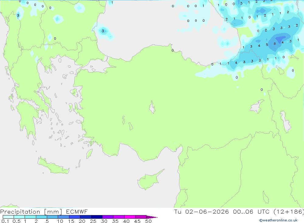This screenshot has height=223, width=304.
Task: Pick the 0.1–0.5 mm legend color swatch
Action: pyautogui.click(x=8, y=217)
